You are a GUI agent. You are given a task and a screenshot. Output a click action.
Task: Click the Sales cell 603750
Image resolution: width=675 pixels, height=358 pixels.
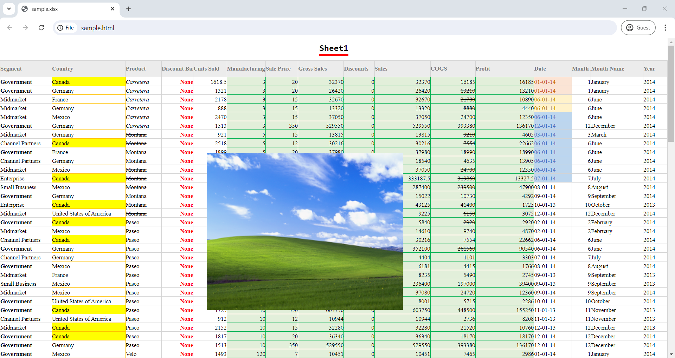pyautogui.click(x=417, y=310)
